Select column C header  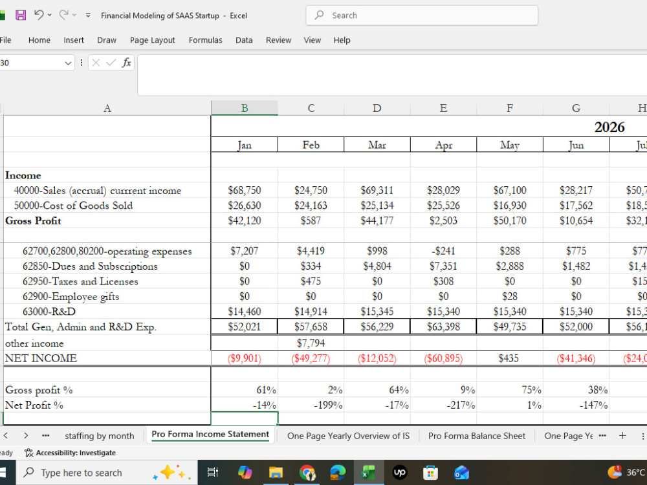coord(311,108)
